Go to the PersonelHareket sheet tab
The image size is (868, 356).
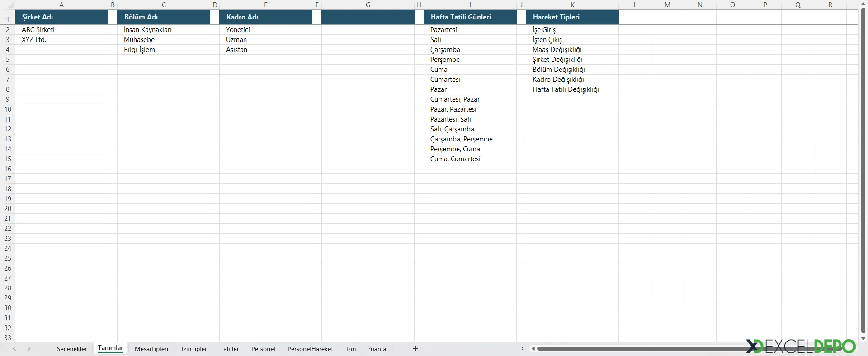point(310,349)
